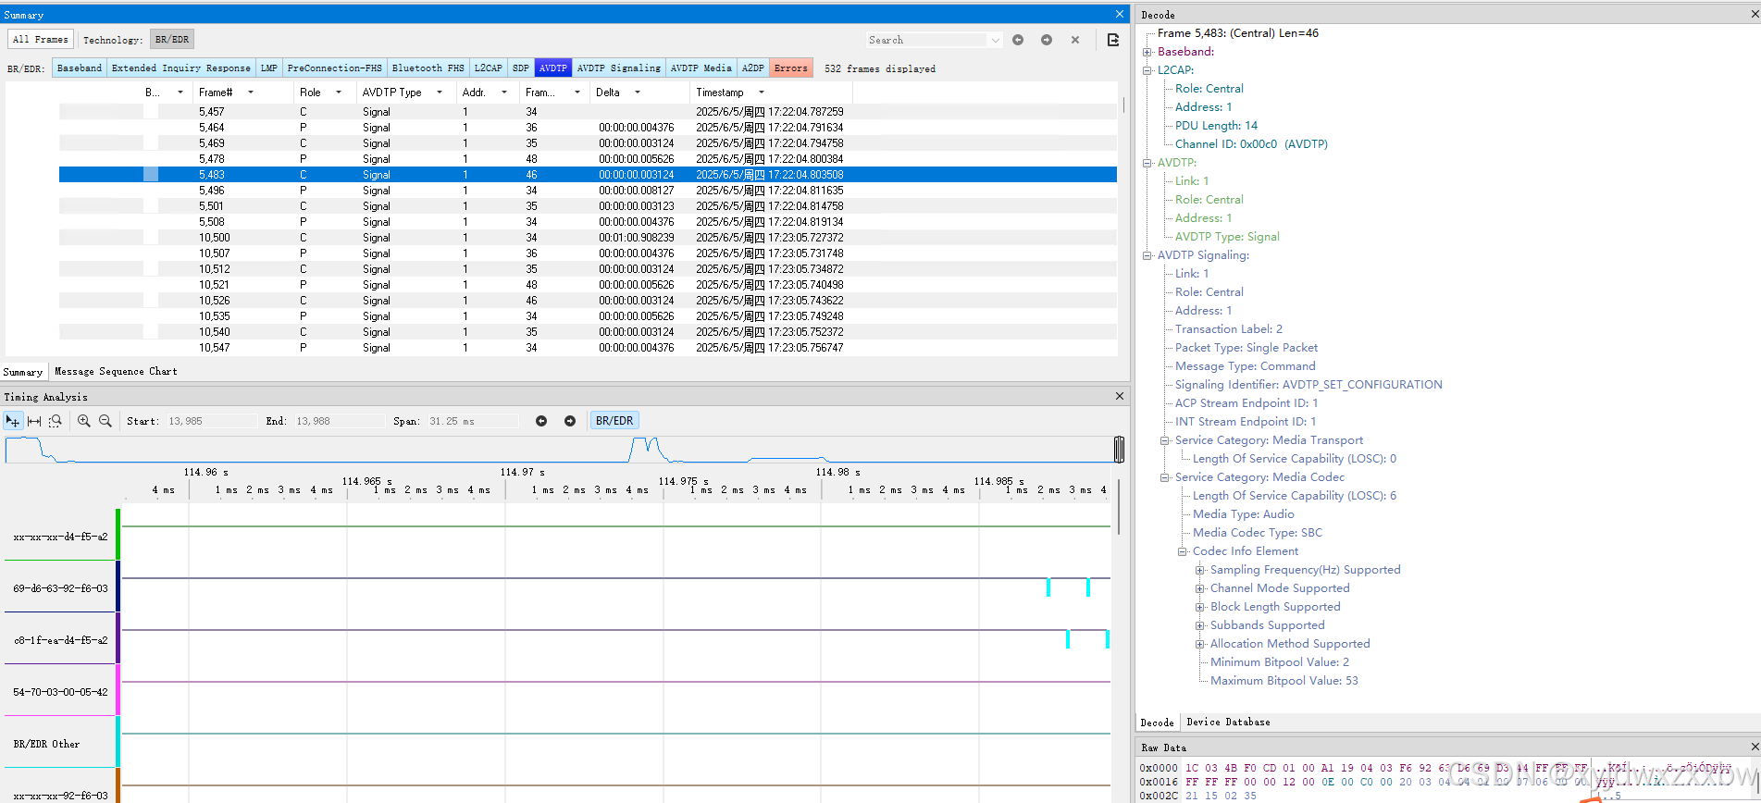The height and width of the screenshot is (803, 1761).
Task: Show the Errors filter view
Action: pyautogui.click(x=790, y=68)
